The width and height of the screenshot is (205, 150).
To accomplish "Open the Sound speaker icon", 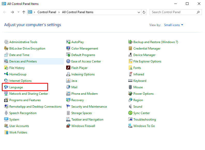I will click(x=130, y=107).
